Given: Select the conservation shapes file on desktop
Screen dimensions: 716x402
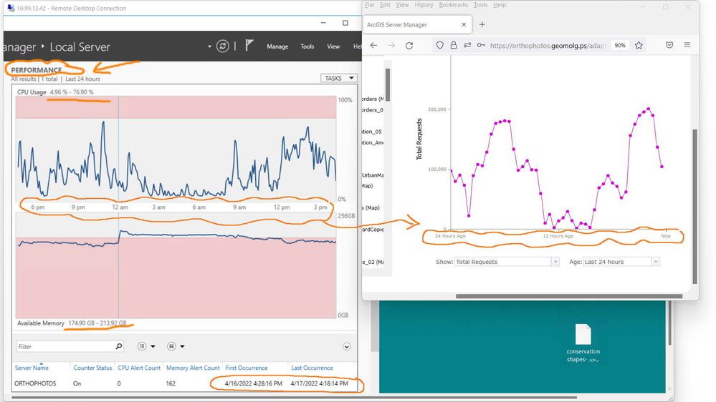Looking at the screenshot, I should tap(583, 343).
